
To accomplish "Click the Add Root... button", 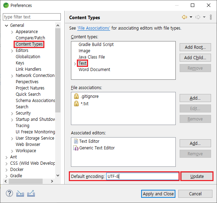I will [195, 47].
